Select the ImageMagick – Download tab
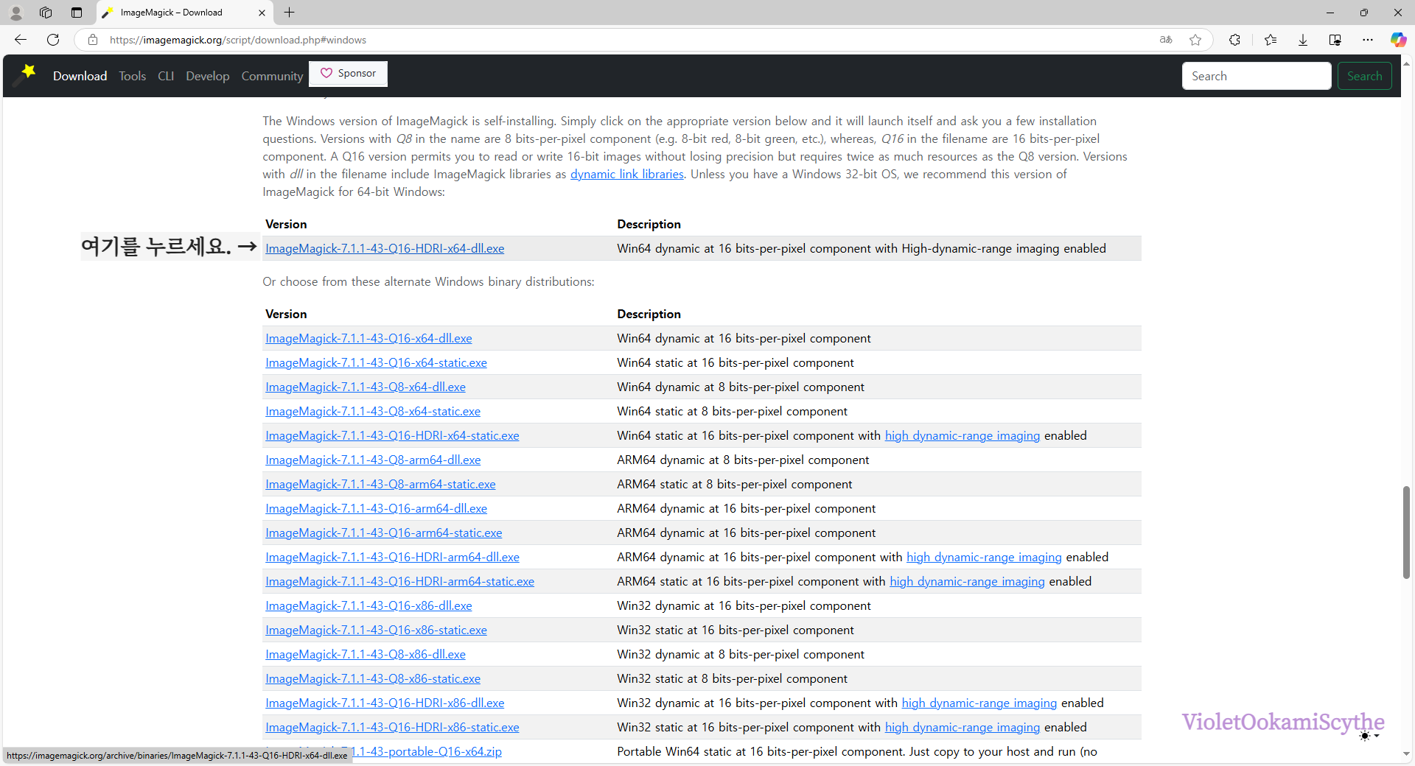 click(x=184, y=13)
